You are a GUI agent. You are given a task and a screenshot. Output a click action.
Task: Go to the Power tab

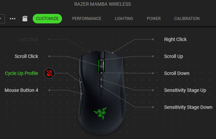154,19
